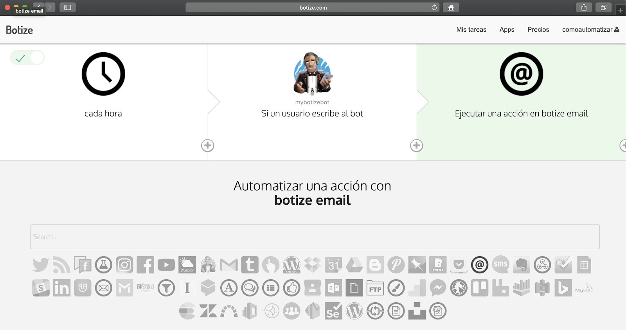Choose the filter funnel icon
Image resolution: width=626 pixels, height=330 pixels.
point(166,288)
